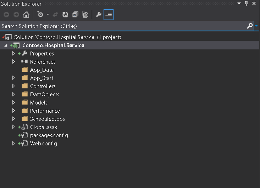Expand the Performance folder
This screenshot has height=188, width=260.
[13, 111]
